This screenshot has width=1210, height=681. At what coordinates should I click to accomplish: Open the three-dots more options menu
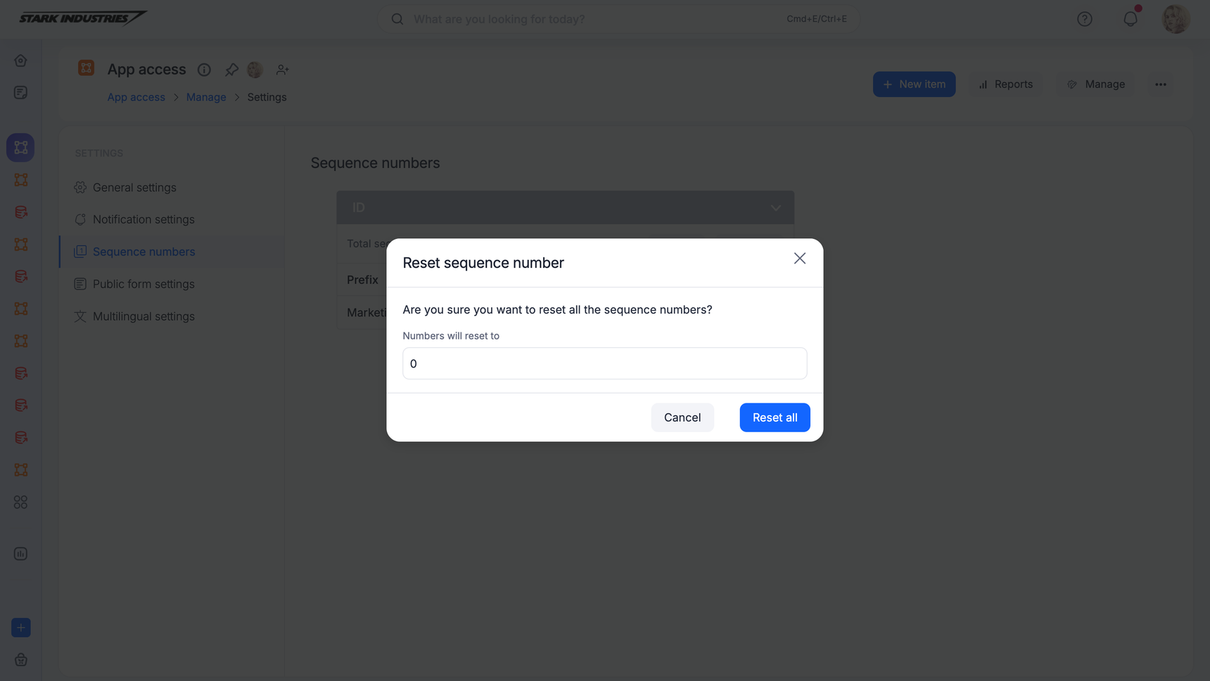coord(1160,84)
